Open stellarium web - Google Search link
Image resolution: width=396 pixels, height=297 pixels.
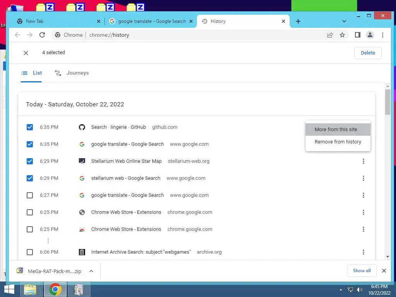pyautogui.click(x=126, y=178)
